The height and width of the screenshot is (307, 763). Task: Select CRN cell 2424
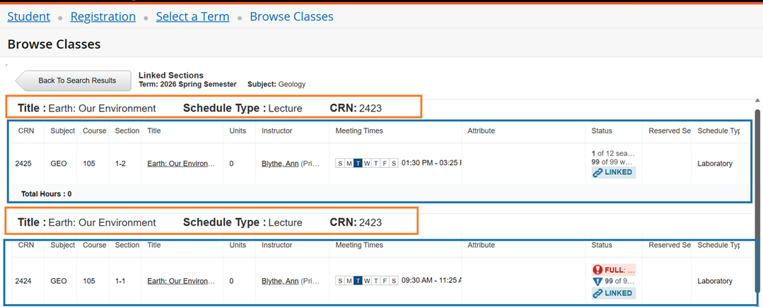tap(23, 281)
